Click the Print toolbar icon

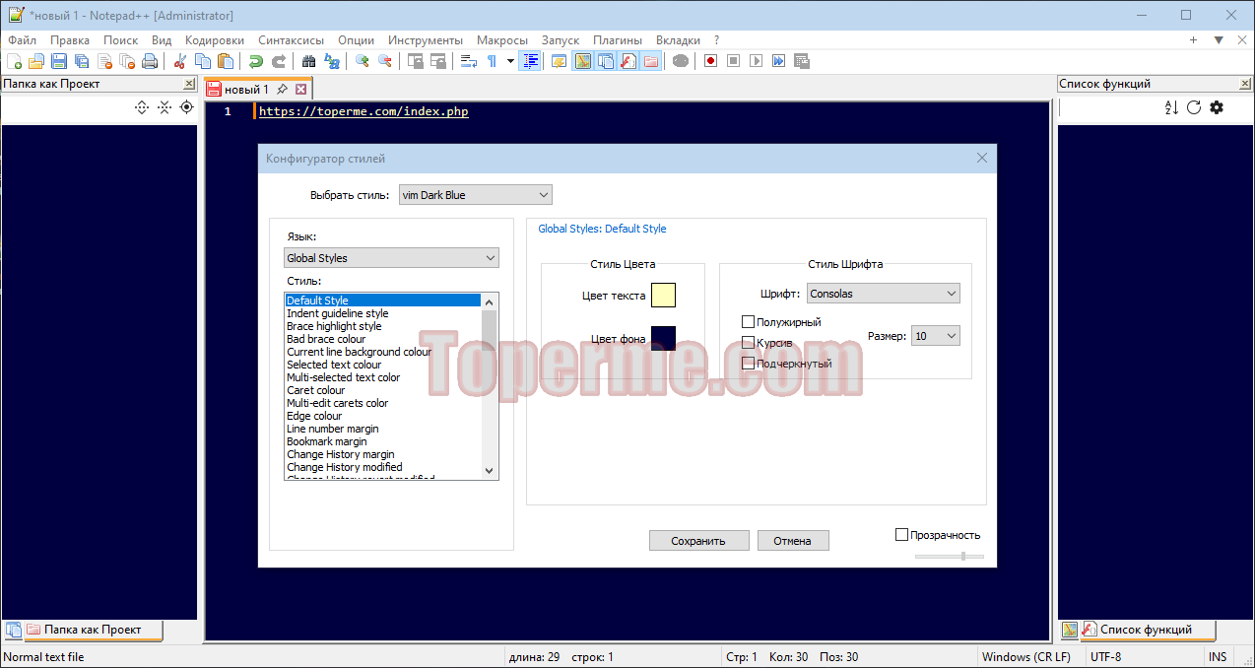pos(151,61)
